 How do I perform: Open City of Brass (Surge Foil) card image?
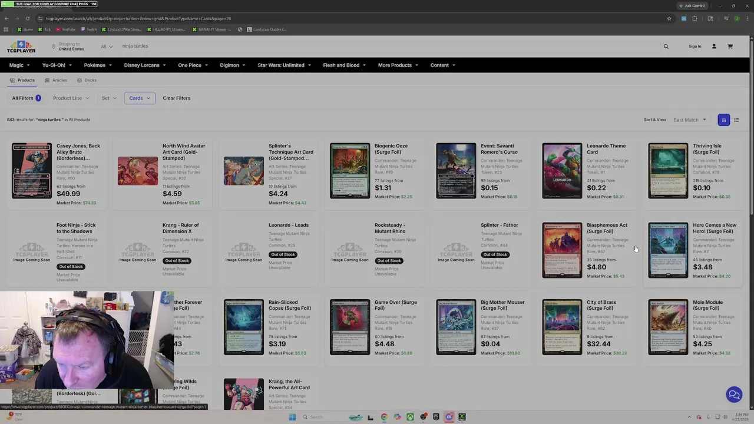(562, 327)
